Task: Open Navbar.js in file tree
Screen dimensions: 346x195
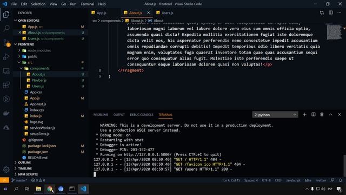Action: pos(39,80)
